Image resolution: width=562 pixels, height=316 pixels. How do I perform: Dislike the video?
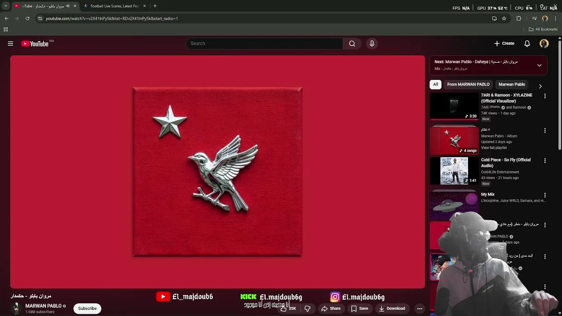307,309
